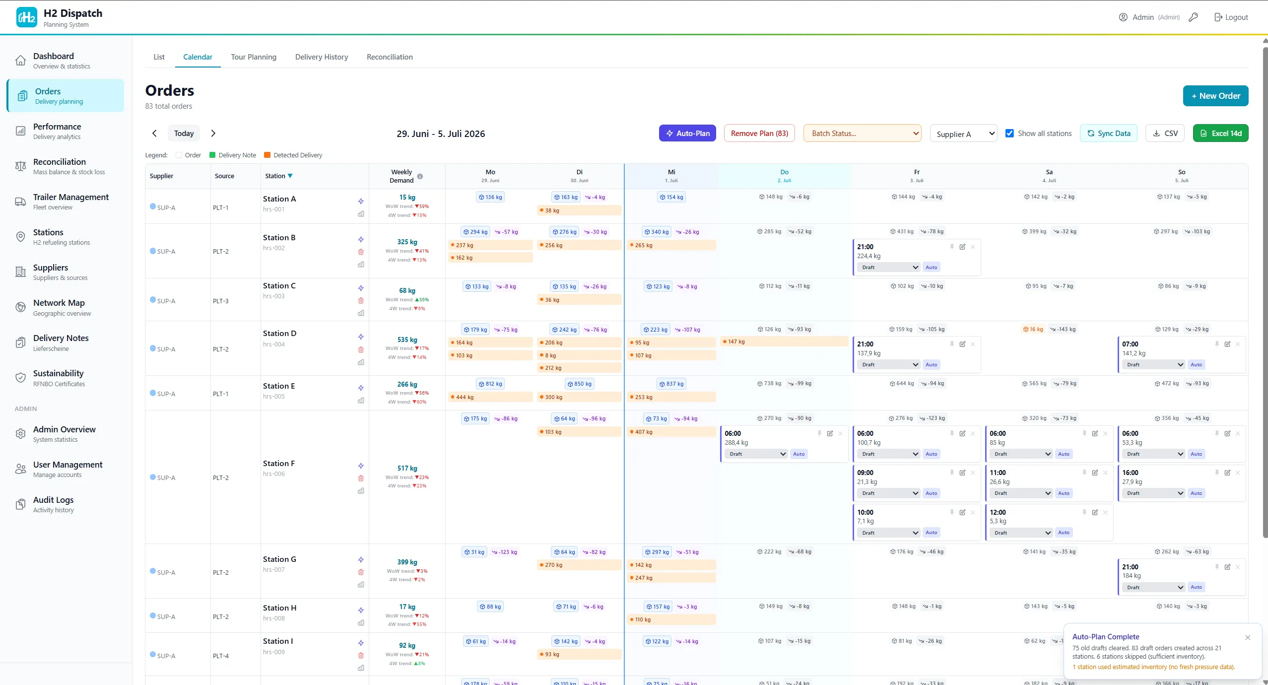Toggle the Show all stations checkbox

[1009, 133]
